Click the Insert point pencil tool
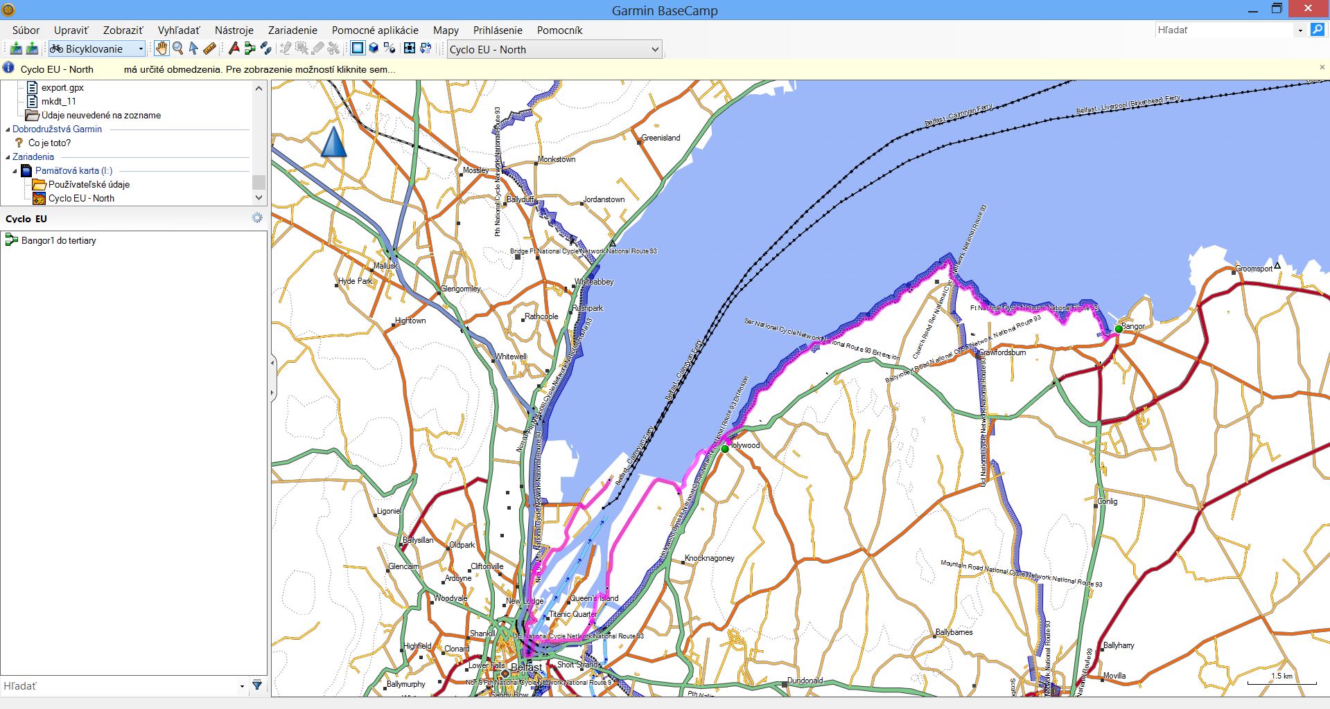This screenshot has width=1330, height=709. click(x=286, y=48)
